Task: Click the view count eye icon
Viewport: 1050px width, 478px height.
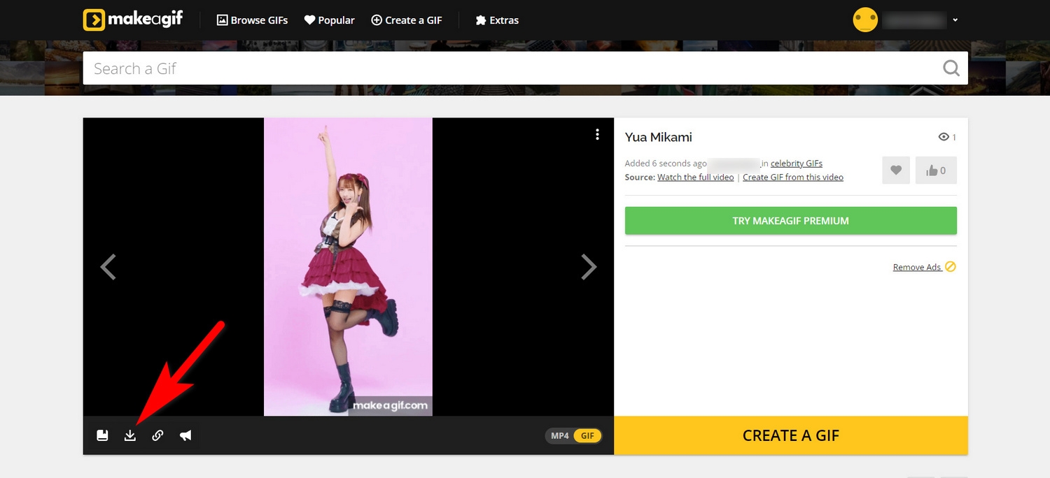Action: (x=944, y=137)
